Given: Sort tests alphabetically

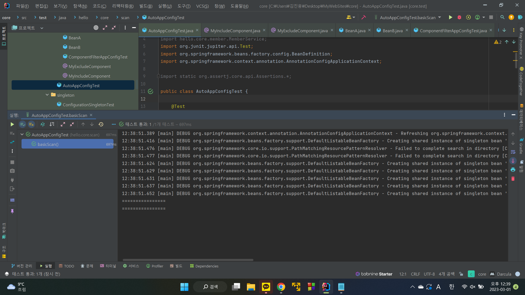Looking at the screenshot, I should (43, 124).
